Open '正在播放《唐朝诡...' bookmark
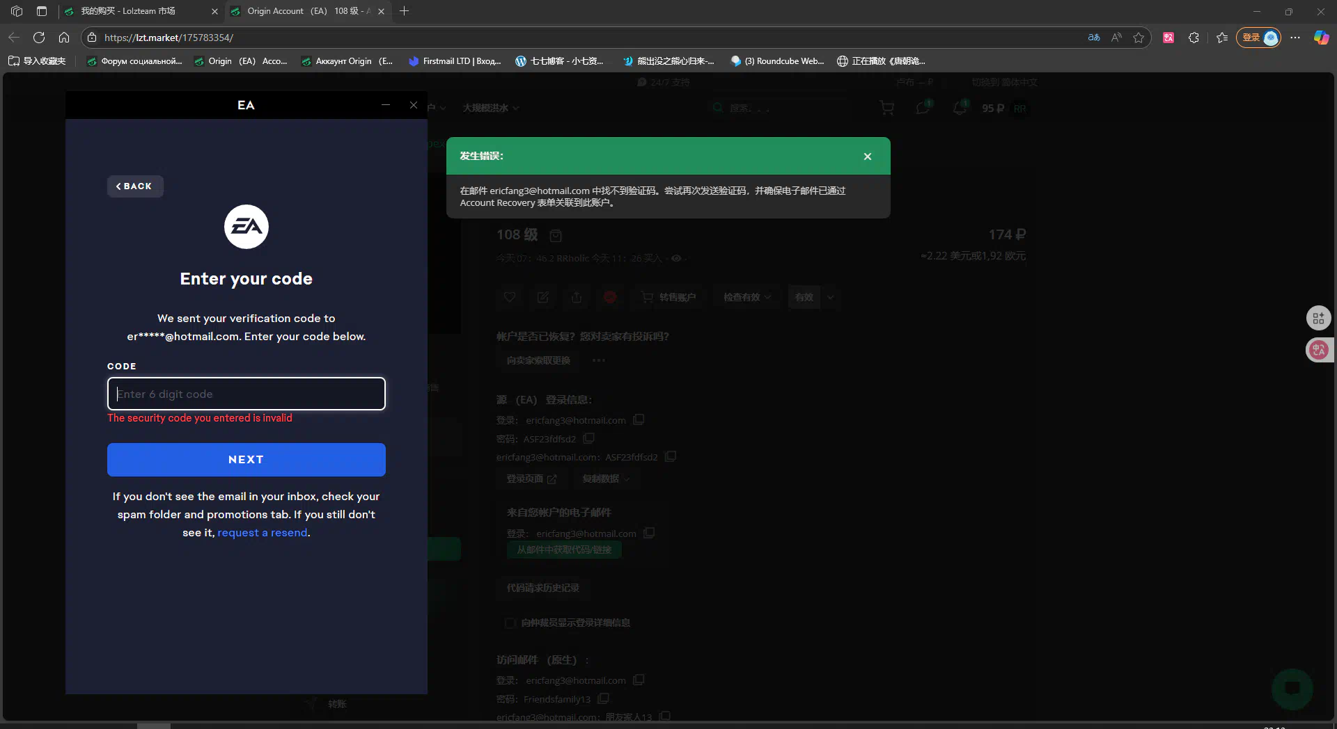Screen dimensions: 1337x729 click(x=881, y=61)
